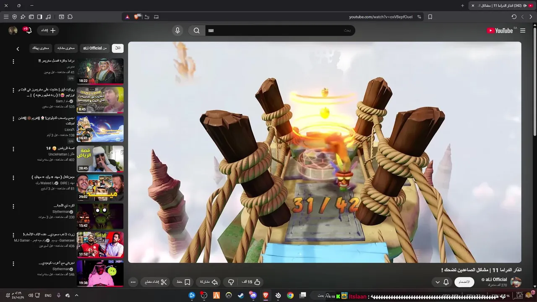Click the cast/picture-in-picture icon in address bar
Viewport: 537px width, 302px height.
pyautogui.click(x=156, y=17)
